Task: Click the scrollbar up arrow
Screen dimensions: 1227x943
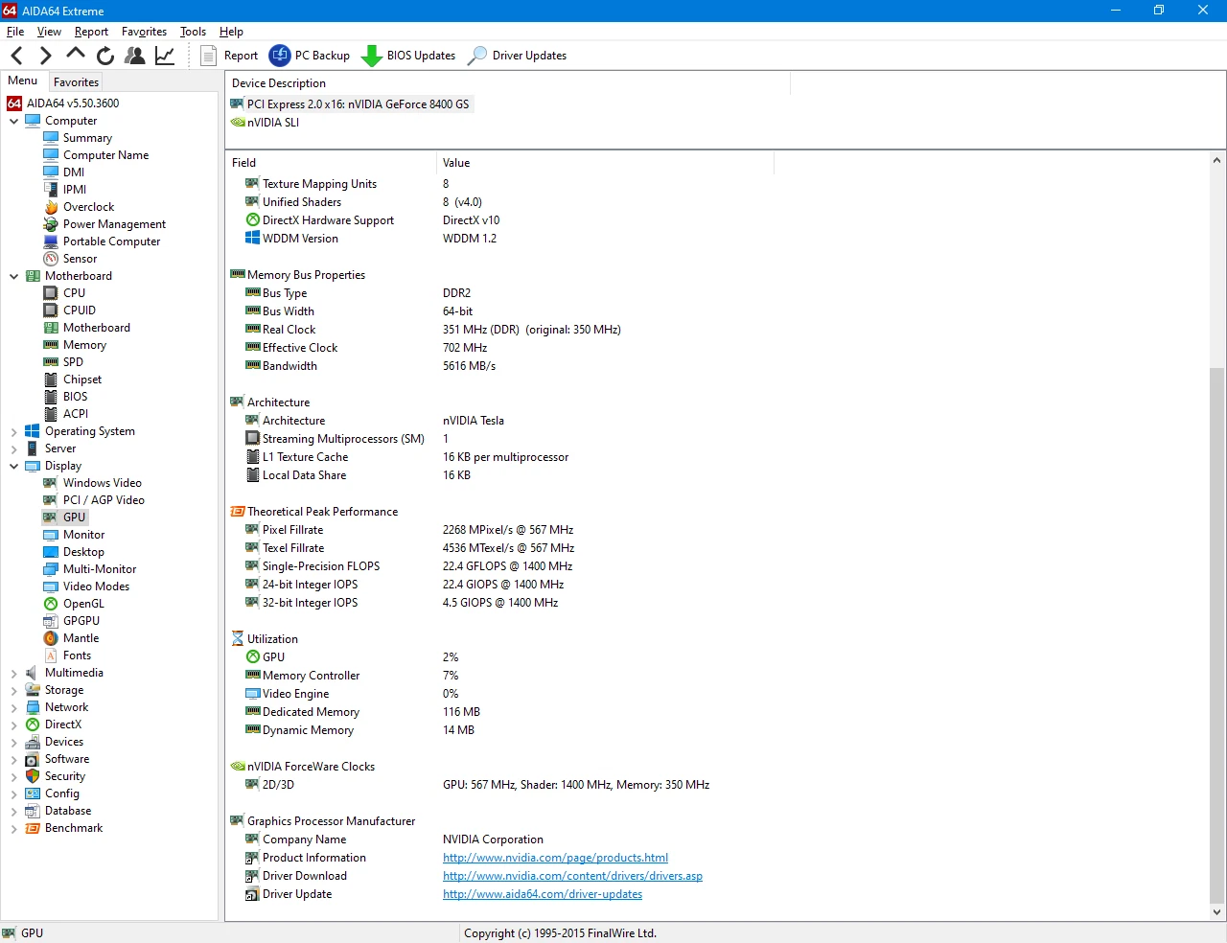Action: [1216, 161]
